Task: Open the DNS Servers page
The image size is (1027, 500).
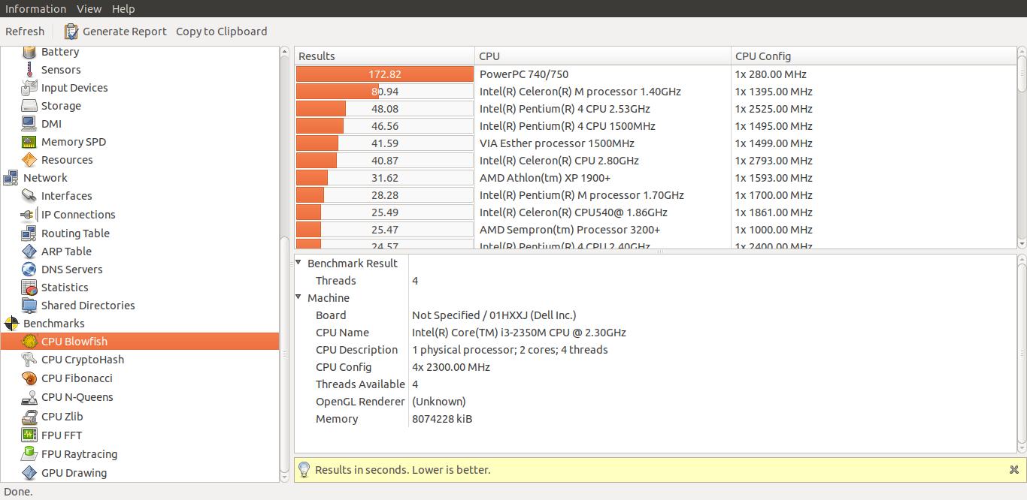Action: coord(72,269)
